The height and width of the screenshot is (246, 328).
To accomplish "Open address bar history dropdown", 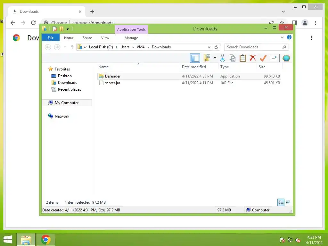I will click(209, 47).
